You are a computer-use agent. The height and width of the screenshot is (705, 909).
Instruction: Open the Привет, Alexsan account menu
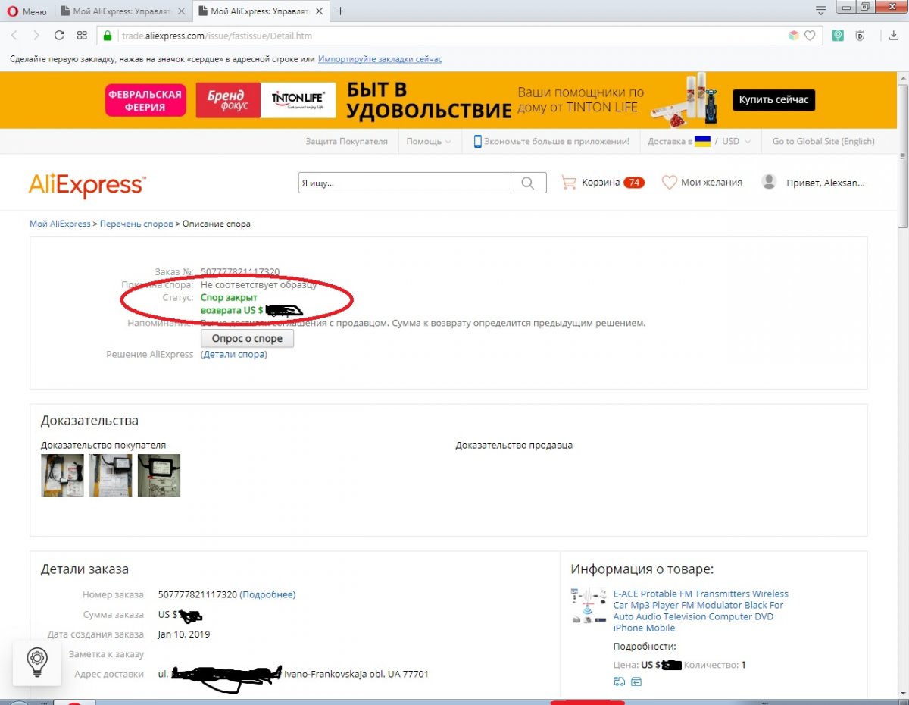click(x=826, y=183)
